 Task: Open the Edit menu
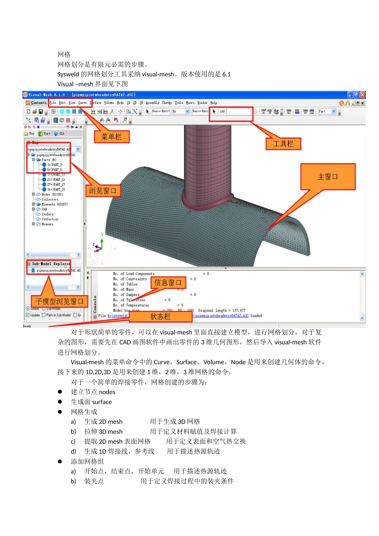62,103
